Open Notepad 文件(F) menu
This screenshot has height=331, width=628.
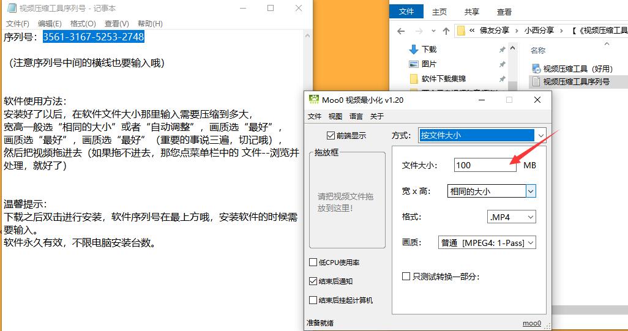pyautogui.click(x=18, y=24)
